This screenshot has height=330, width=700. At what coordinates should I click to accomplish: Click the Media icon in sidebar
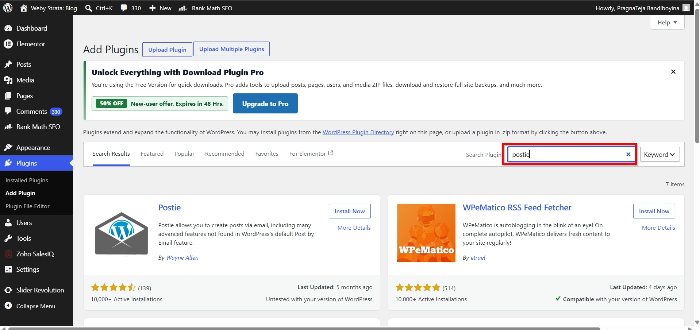coord(8,80)
